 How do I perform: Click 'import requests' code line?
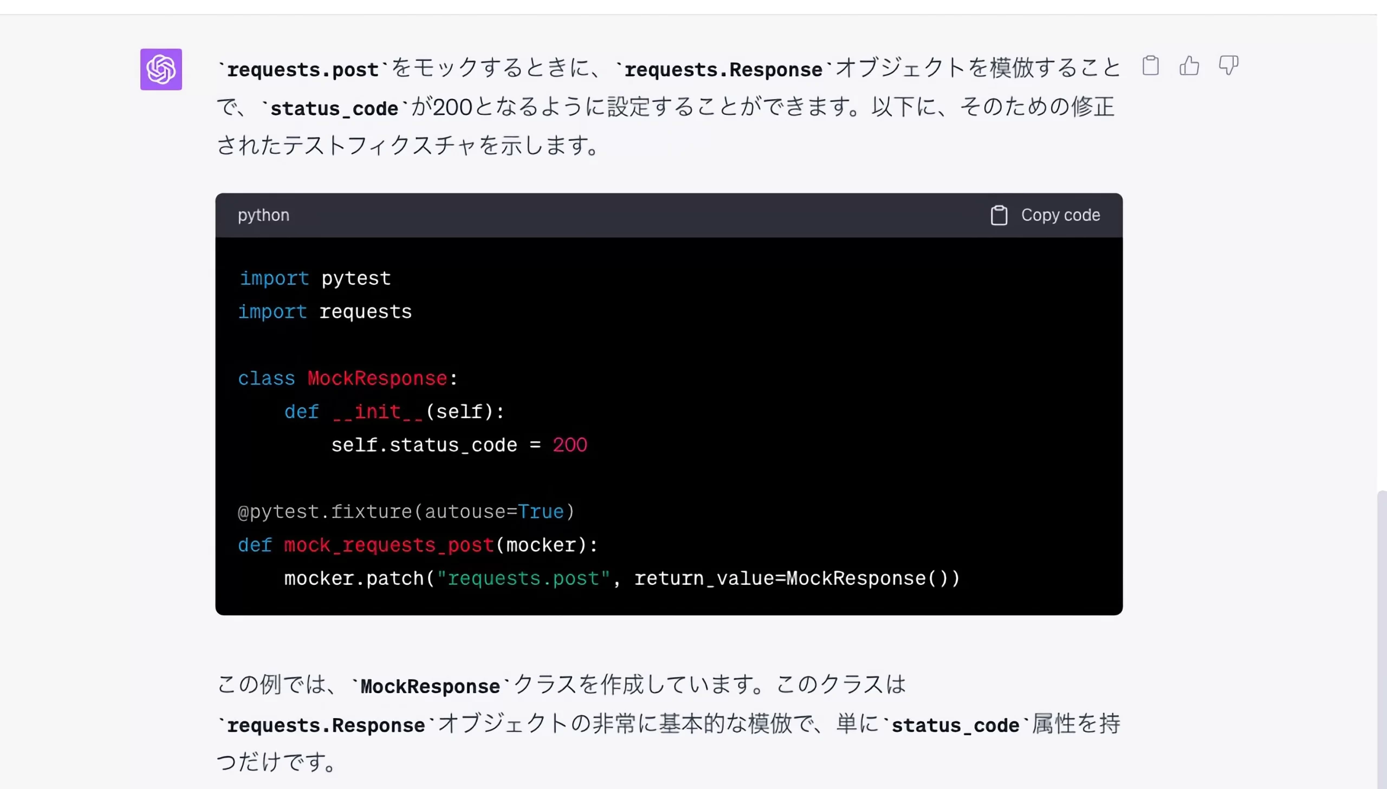(x=325, y=312)
